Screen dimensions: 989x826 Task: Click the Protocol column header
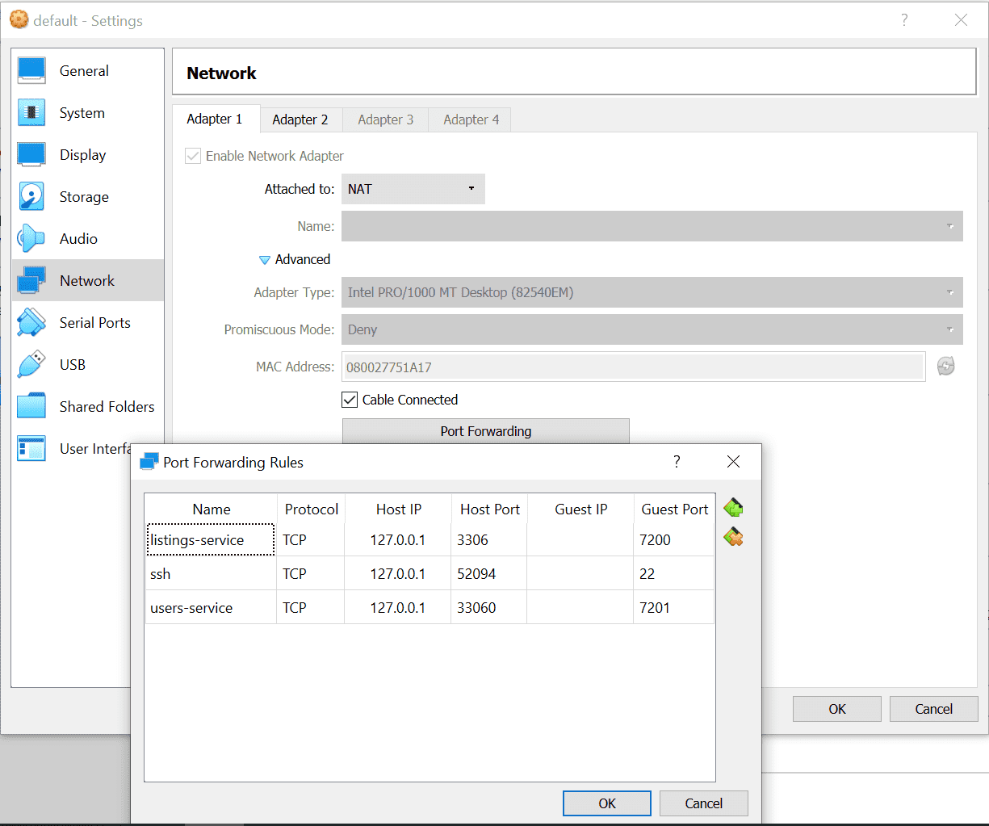point(311,509)
